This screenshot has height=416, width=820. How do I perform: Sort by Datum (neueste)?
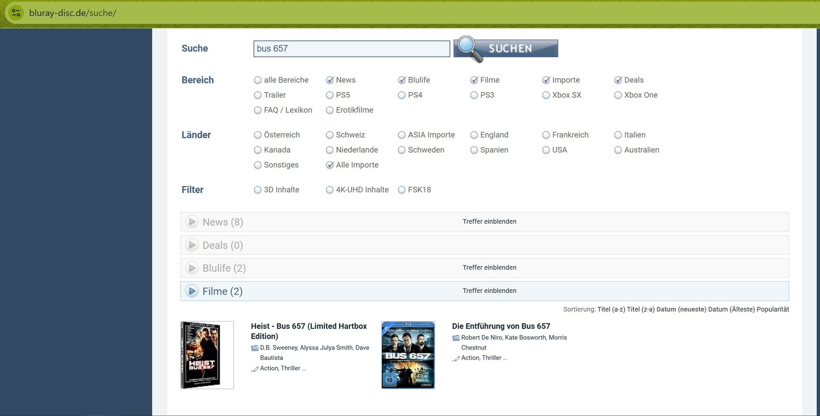681,309
